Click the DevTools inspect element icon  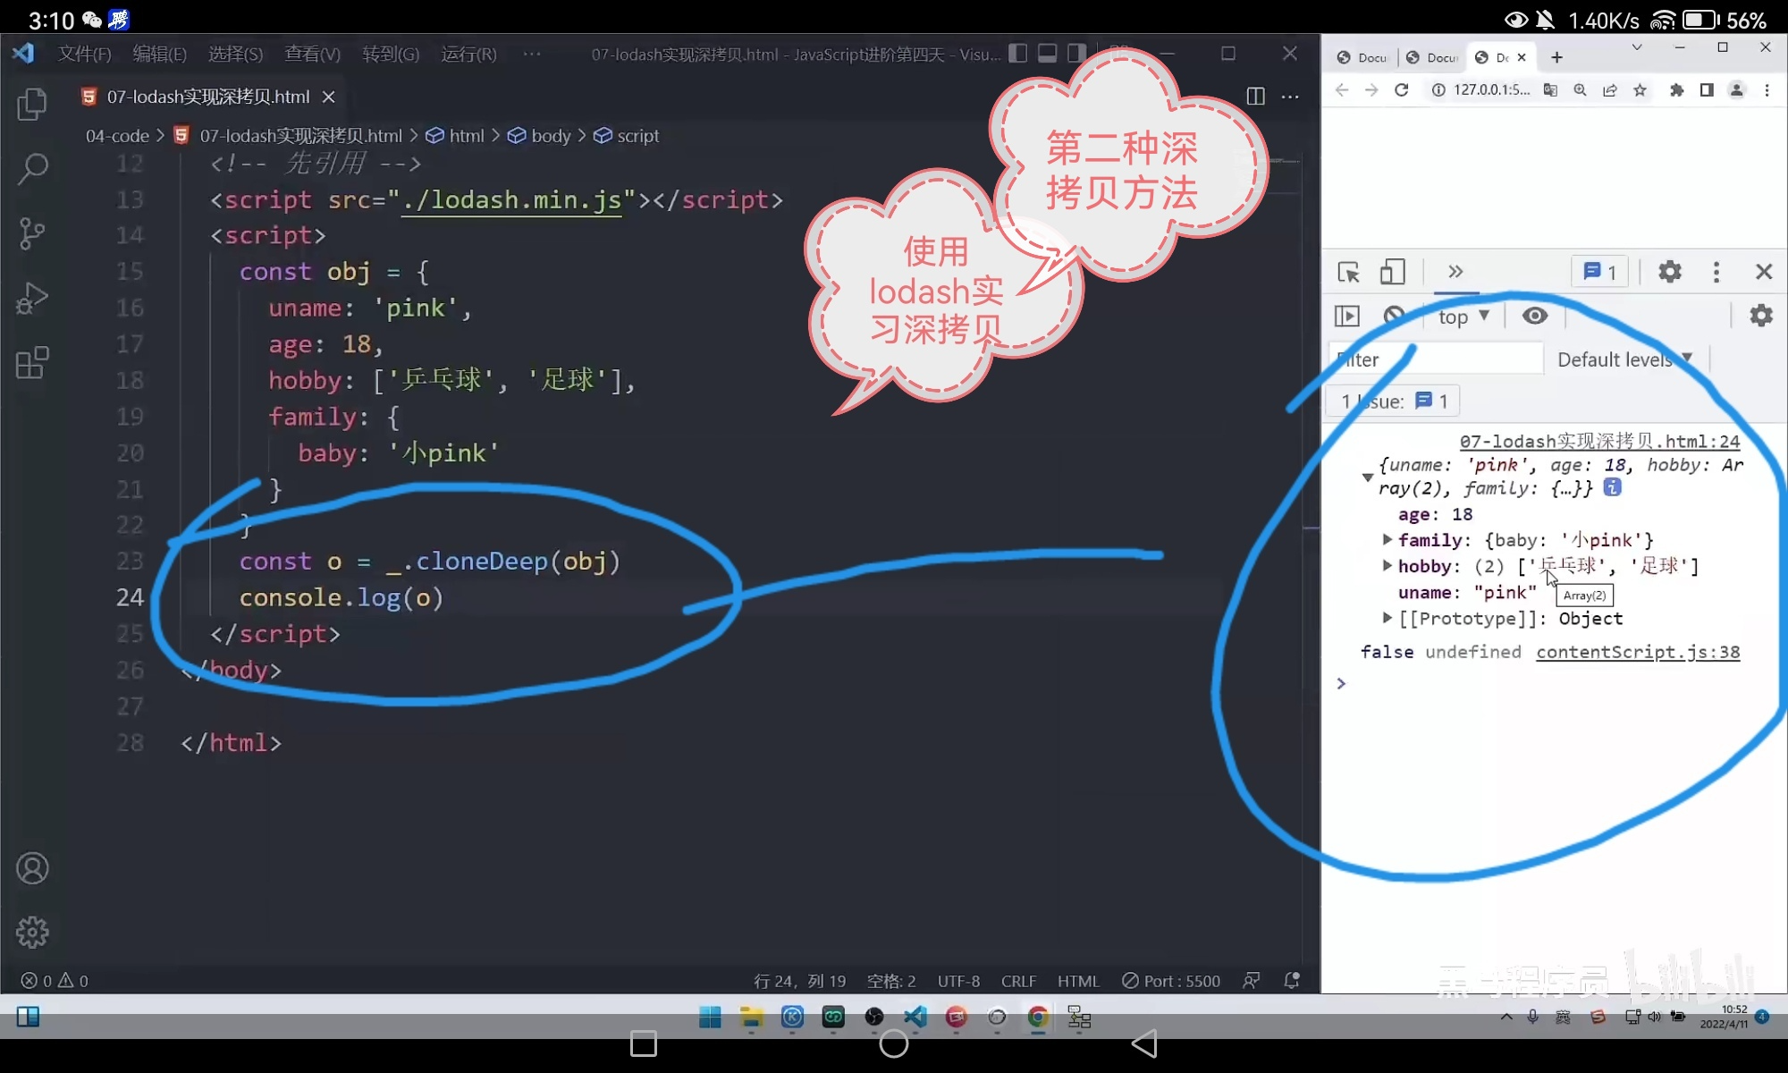(1348, 272)
